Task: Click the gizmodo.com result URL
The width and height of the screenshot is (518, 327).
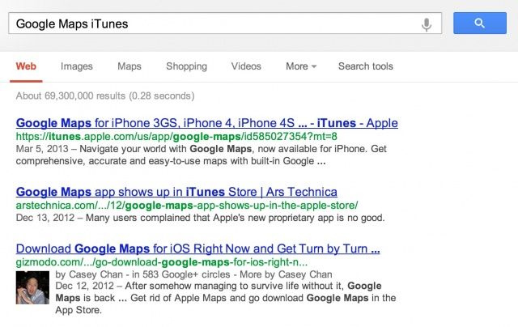Action: (x=162, y=262)
